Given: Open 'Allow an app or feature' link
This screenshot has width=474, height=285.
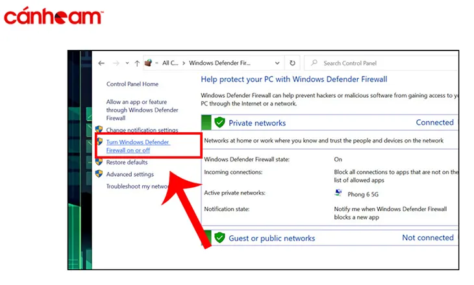Looking at the screenshot, I should click(x=142, y=109).
